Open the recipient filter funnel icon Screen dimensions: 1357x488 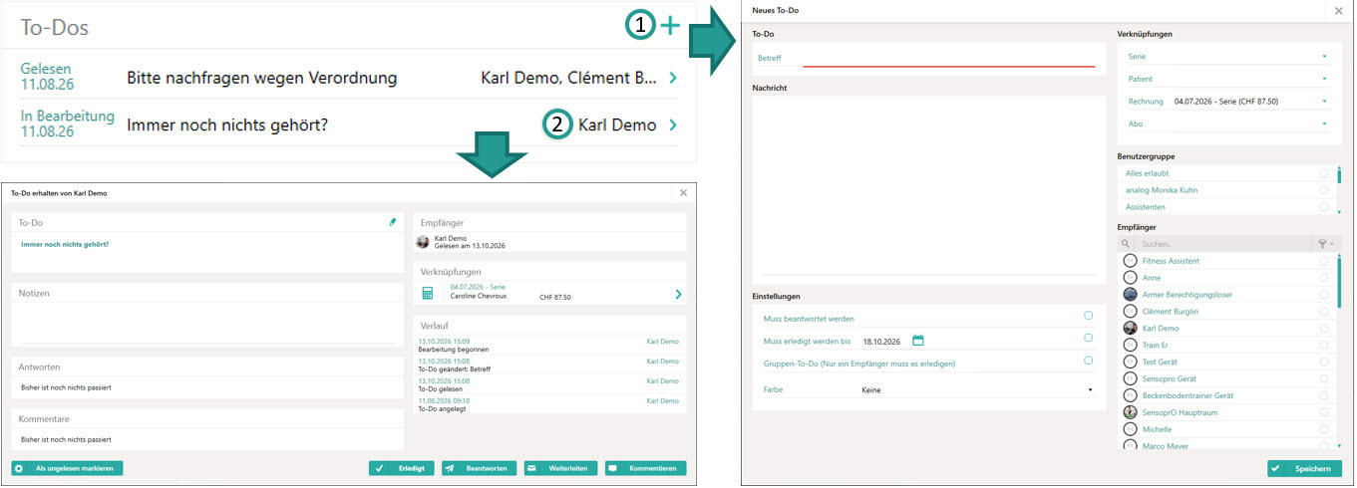point(1321,243)
